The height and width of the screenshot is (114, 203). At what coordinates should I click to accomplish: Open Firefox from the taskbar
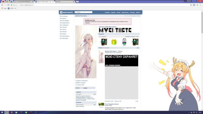tap(12, 112)
